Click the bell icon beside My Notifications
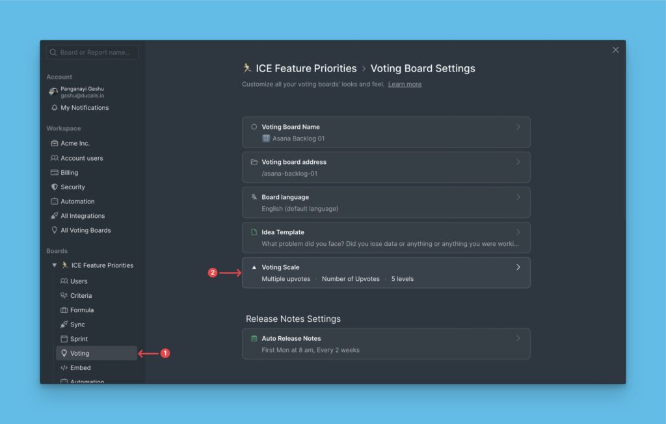 click(x=55, y=108)
